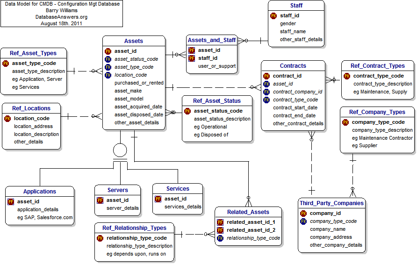Click the PK icon in Ref_Asset_Status table

tap(187, 111)
